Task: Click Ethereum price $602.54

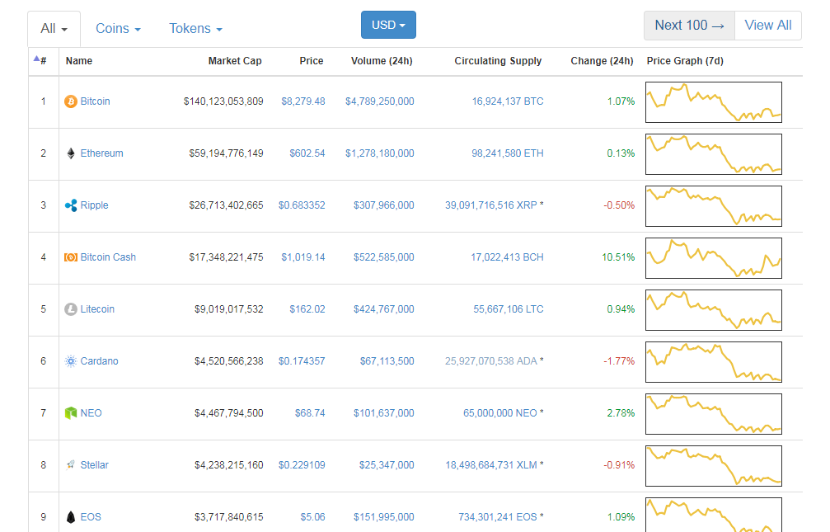Action: tap(307, 153)
